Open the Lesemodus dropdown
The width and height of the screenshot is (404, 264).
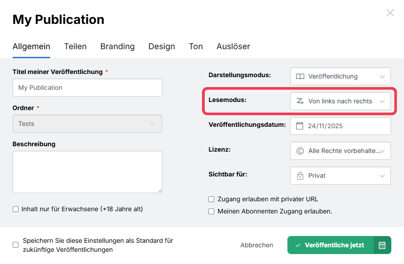click(x=340, y=101)
